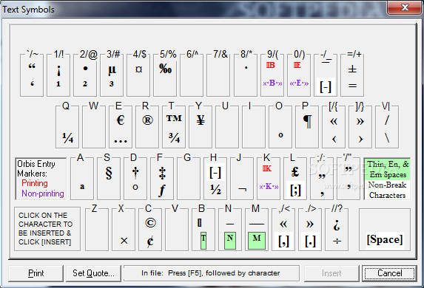Click the Insert button
Image resolution: width=424 pixels, height=288 pixels.
pyautogui.click(x=332, y=273)
